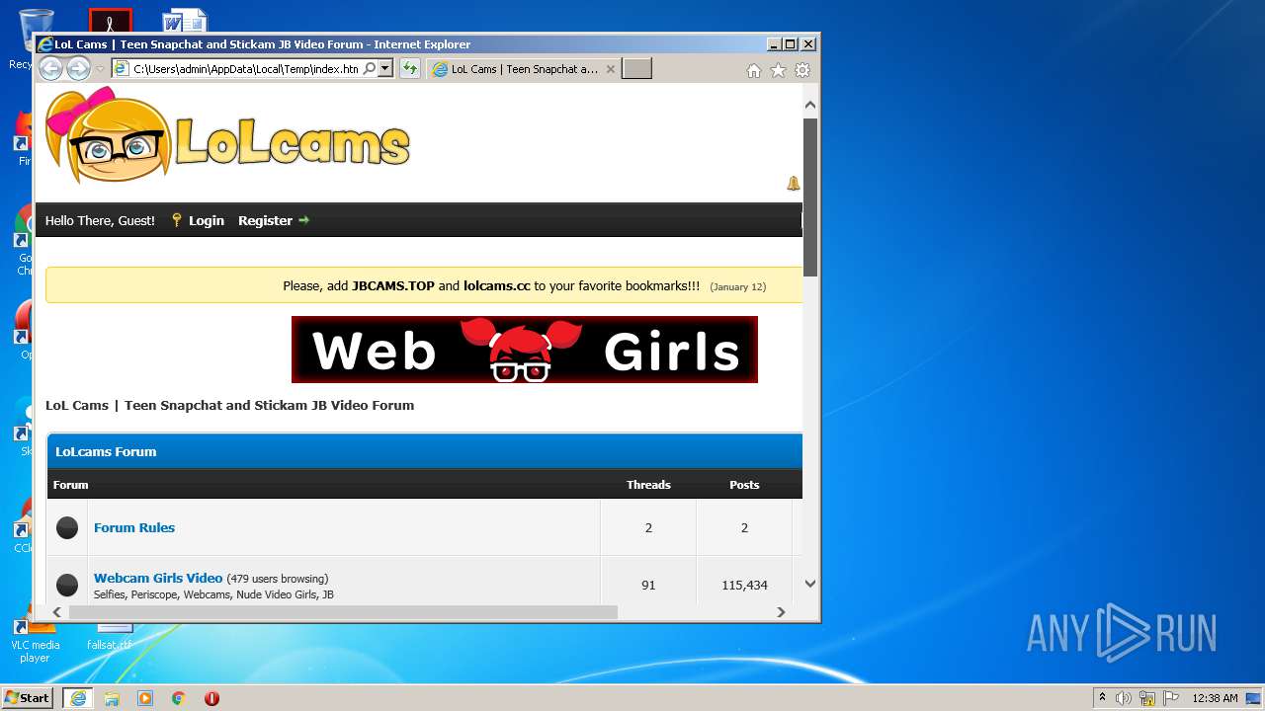Screen dimensions: 1265x711
Task: Open the volume speaker tray icon
Action: coord(1124,698)
